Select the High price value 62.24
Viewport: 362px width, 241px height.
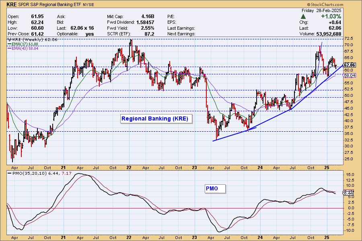[x=37, y=22]
